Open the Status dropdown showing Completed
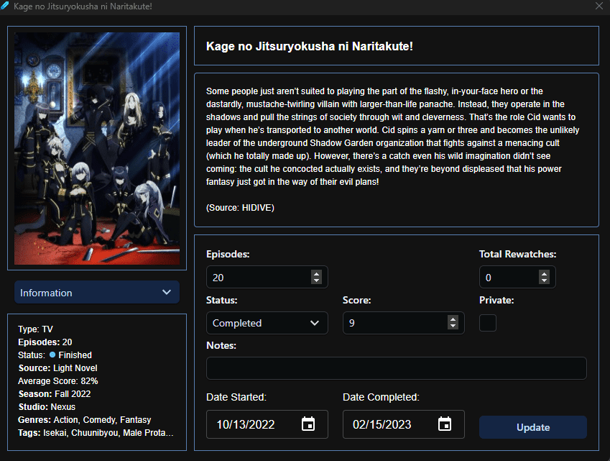The width and height of the screenshot is (610, 461). click(267, 323)
